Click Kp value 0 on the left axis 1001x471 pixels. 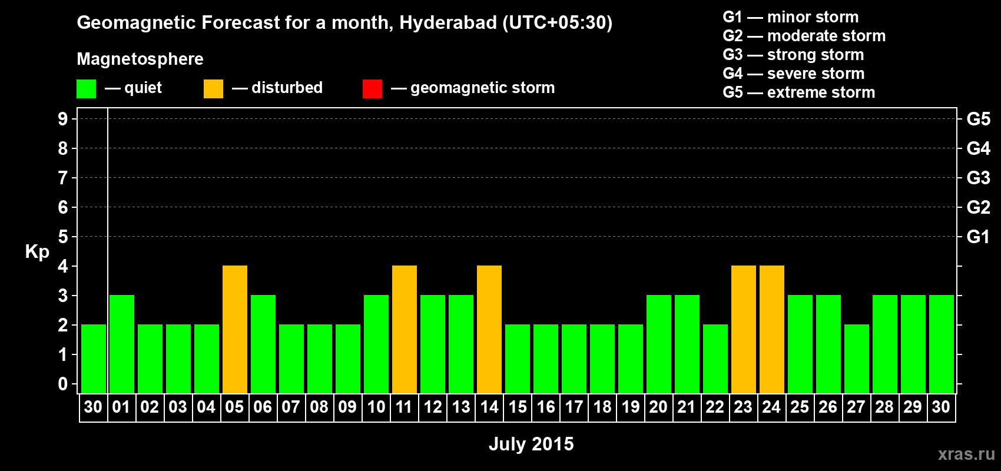[63, 384]
